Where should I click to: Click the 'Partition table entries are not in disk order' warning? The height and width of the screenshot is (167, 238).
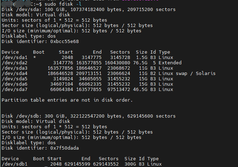[x=67, y=100]
